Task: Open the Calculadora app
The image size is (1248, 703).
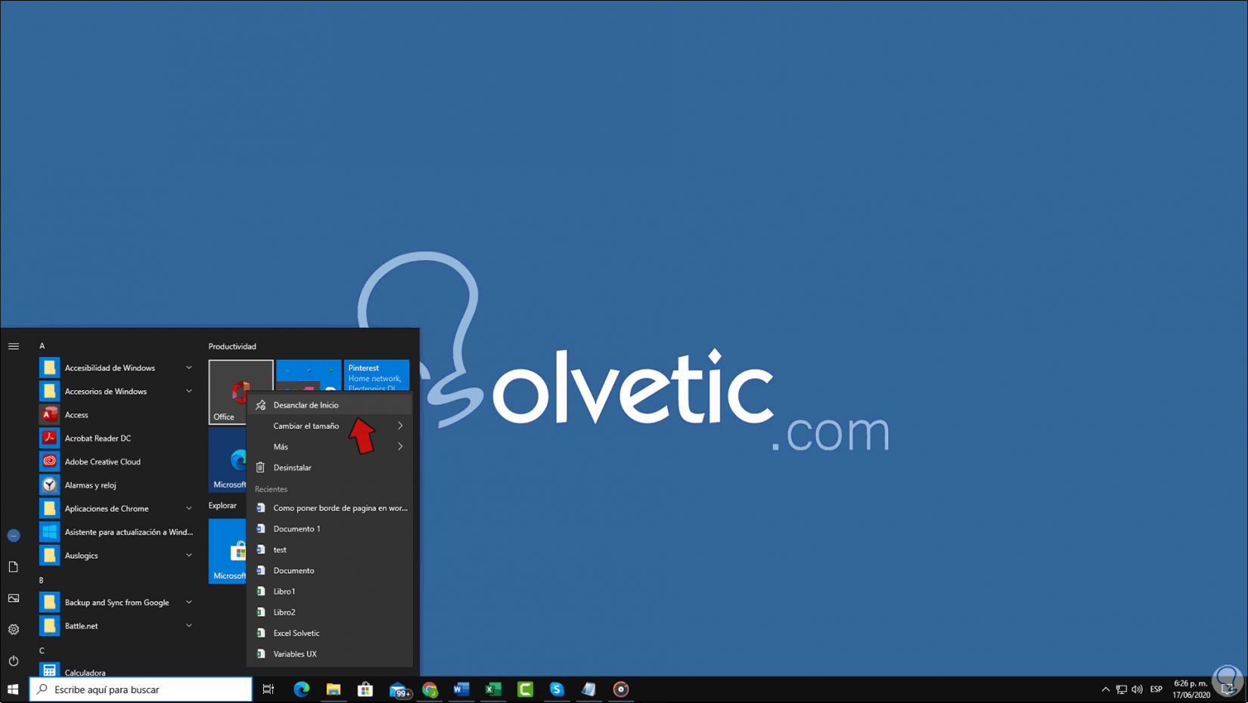Action: pyautogui.click(x=117, y=671)
